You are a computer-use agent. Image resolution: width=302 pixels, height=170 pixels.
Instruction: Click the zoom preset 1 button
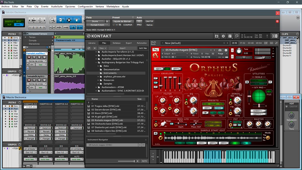(30, 27)
